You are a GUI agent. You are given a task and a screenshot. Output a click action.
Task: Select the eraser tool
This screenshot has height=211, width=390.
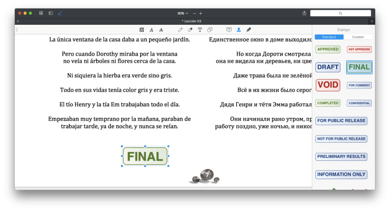[190, 30]
